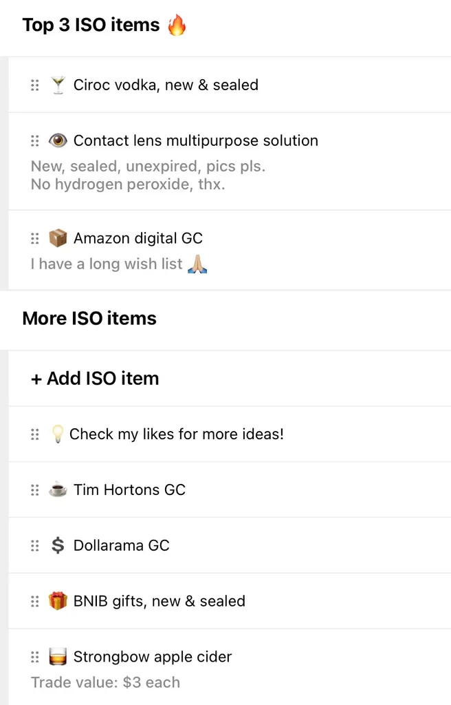Click the coffee emoji beside Tim Hortons GC
The width and height of the screenshot is (451, 705).
(x=58, y=490)
